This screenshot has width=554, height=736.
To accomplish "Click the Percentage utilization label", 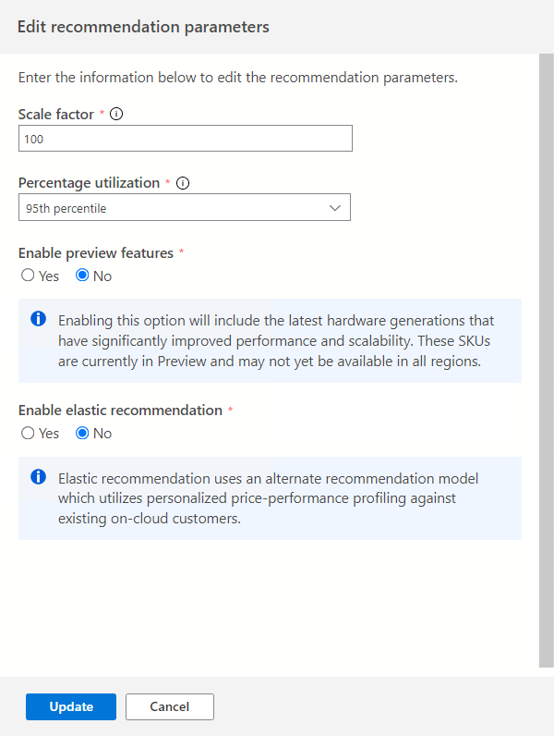I will coord(89,183).
